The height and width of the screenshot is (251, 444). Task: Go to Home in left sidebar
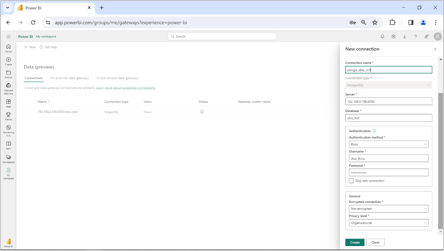pos(9,48)
